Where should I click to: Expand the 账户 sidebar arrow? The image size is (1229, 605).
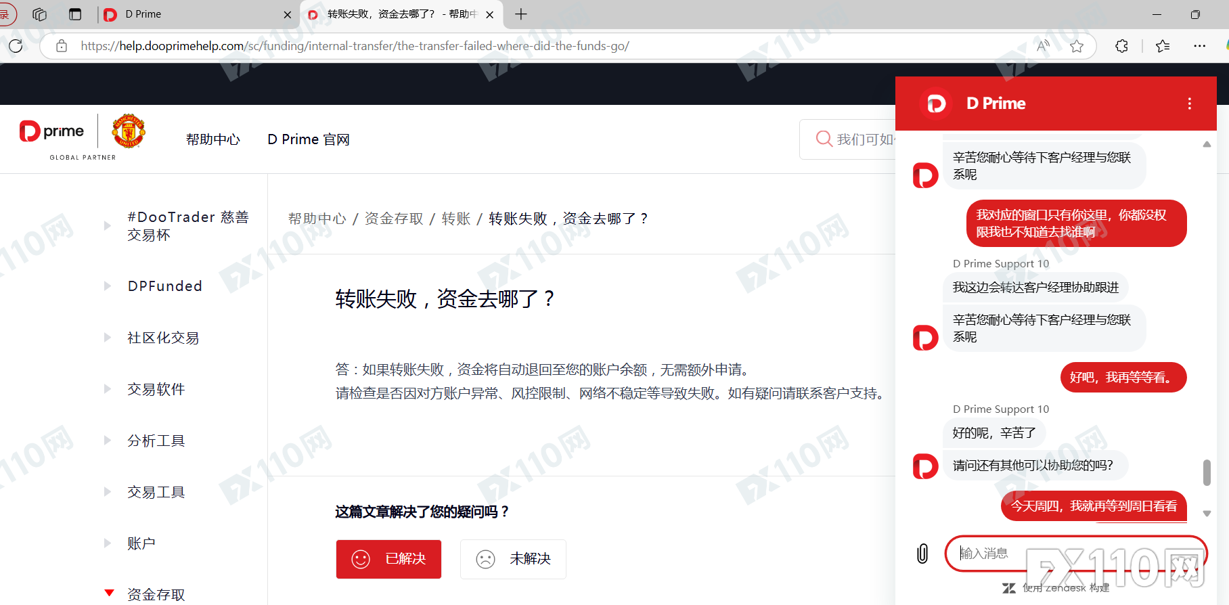pos(107,543)
